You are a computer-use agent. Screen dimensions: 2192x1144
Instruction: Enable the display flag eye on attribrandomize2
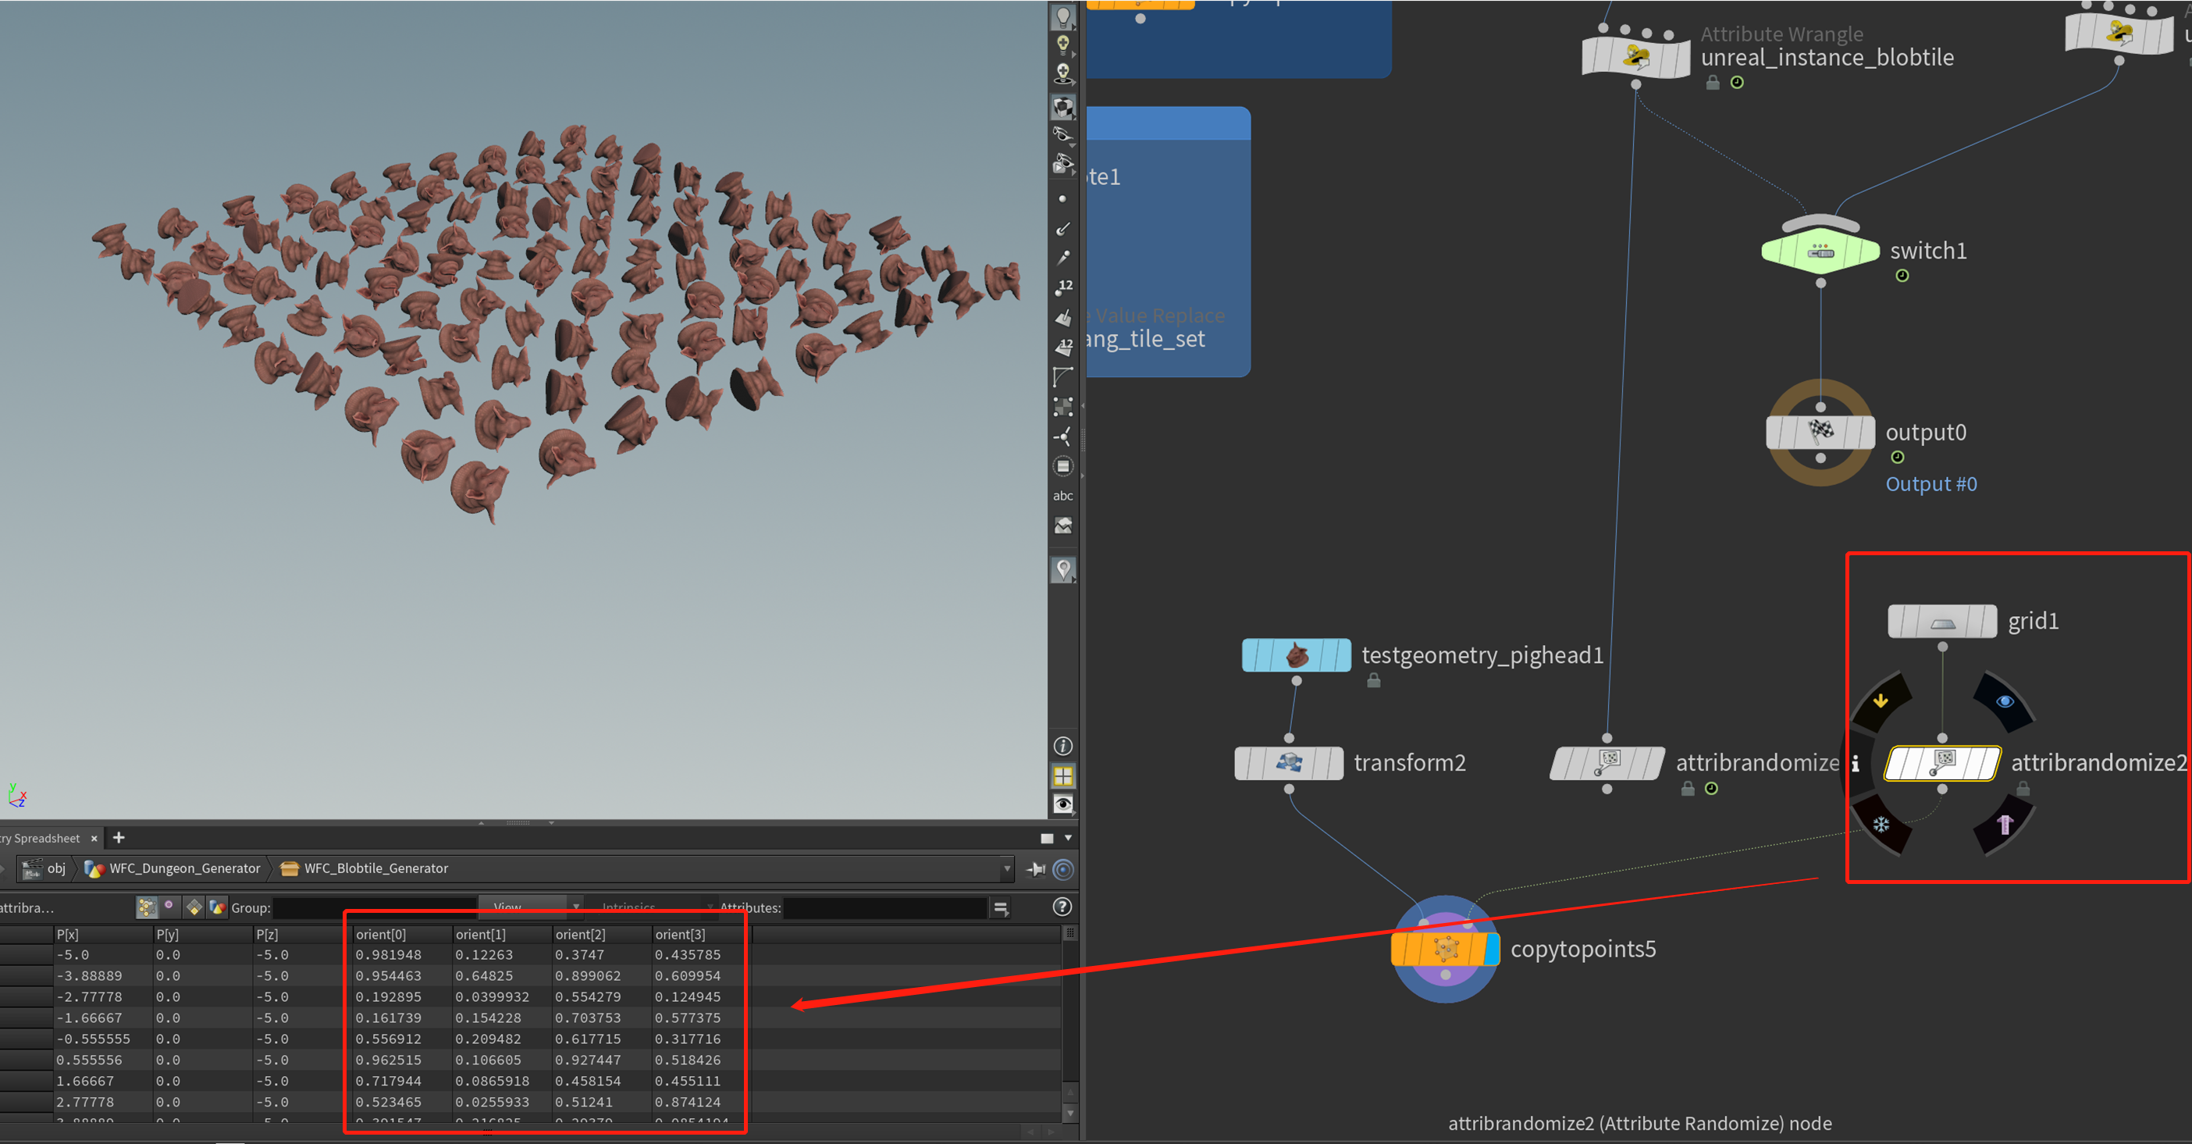2005,700
